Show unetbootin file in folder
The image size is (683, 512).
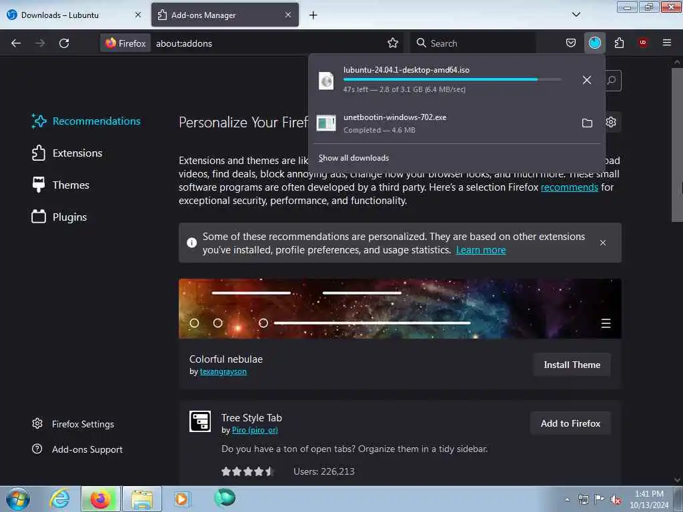tap(587, 123)
